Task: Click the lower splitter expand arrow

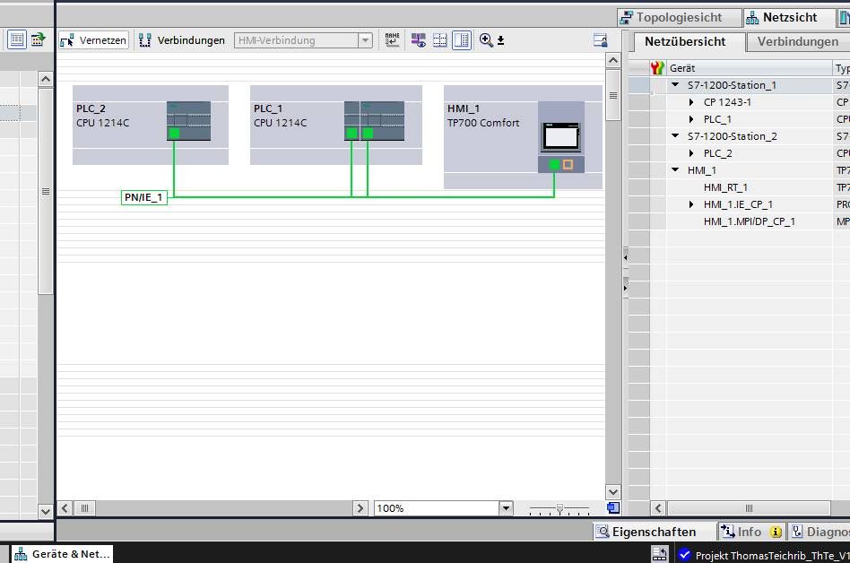Action: coord(625,288)
